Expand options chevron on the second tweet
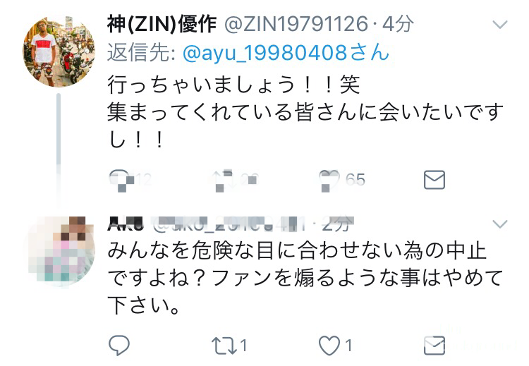The height and width of the screenshot is (366, 529). coord(500,224)
